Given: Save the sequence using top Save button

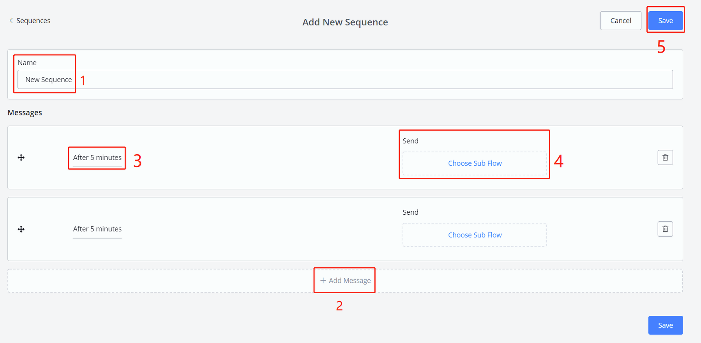Looking at the screenshot, I should (x=666, y=21).
